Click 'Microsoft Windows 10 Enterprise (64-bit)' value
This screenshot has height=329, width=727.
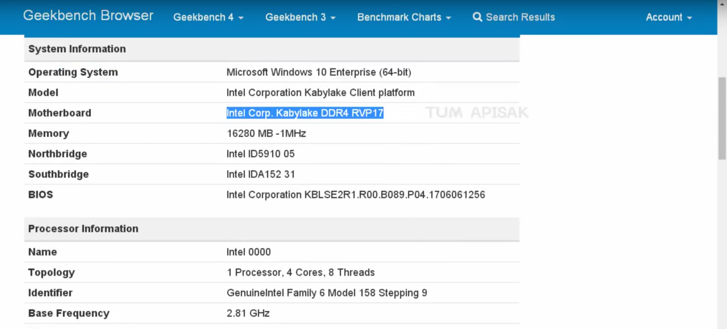click(x=319, y=72)
